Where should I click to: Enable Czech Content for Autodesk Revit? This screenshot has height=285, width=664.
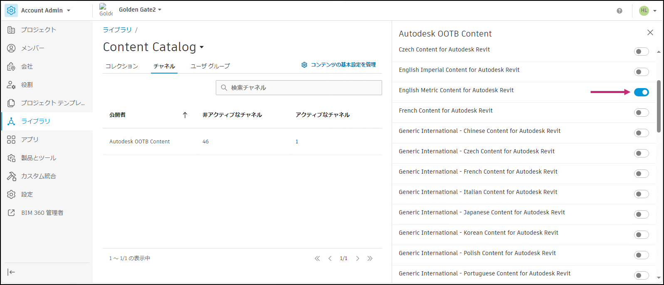(642, 52)
